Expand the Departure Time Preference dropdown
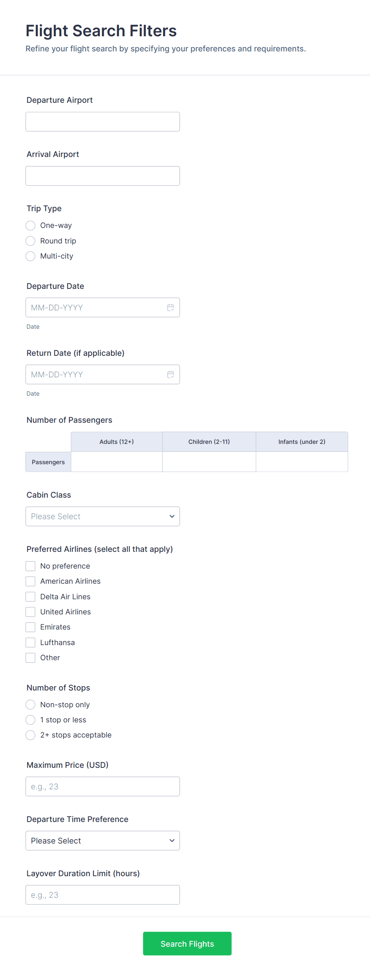This screenshot has width=370, height=975. click(103, 841)
